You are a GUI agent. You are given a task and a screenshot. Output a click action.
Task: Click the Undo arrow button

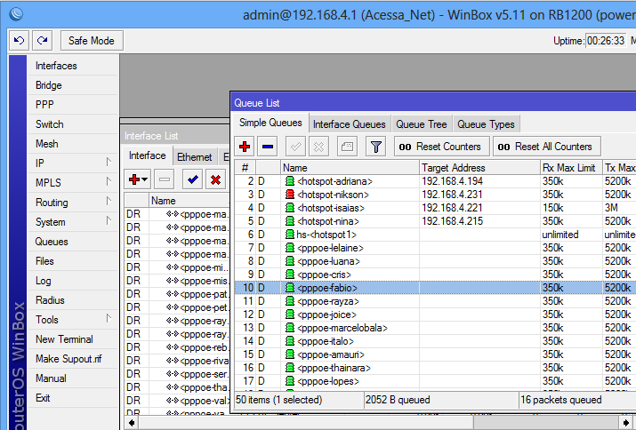pyautogui.click(x=19, y=41)
